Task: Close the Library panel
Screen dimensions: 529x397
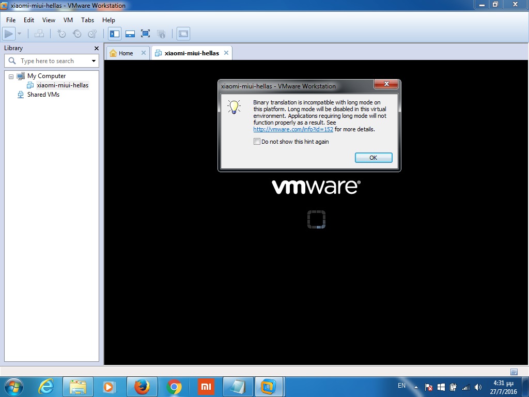Action: [97, 48]
